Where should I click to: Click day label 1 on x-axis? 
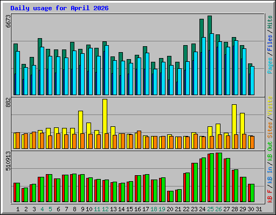[x=18, y=209]
